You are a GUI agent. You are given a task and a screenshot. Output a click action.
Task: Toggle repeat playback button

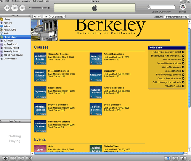[x=21, y=158]
